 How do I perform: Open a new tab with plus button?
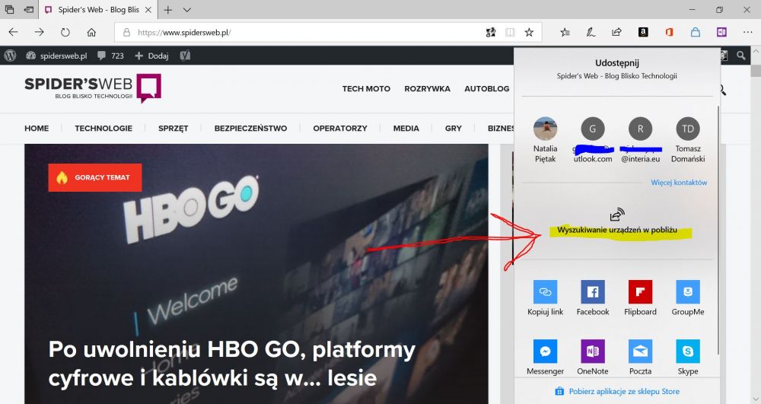168,10
